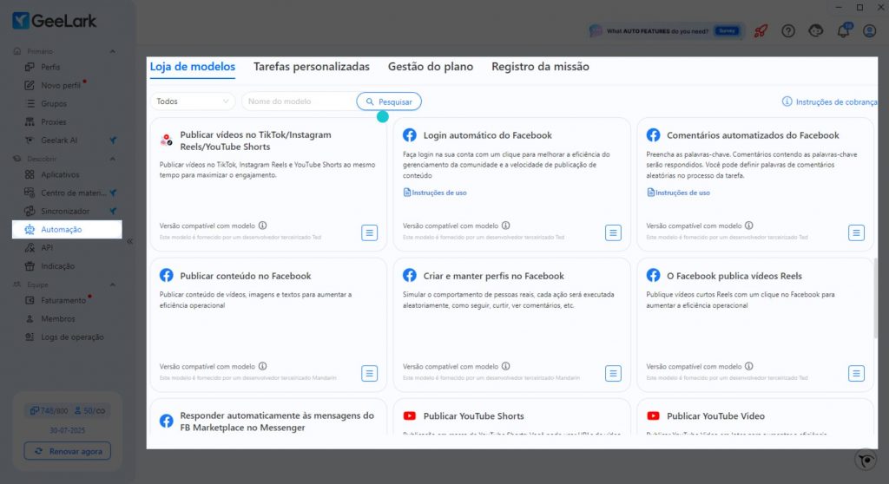The image size is (889, 484).
Task: Open the notifications bell
Action: pos(843,30)
